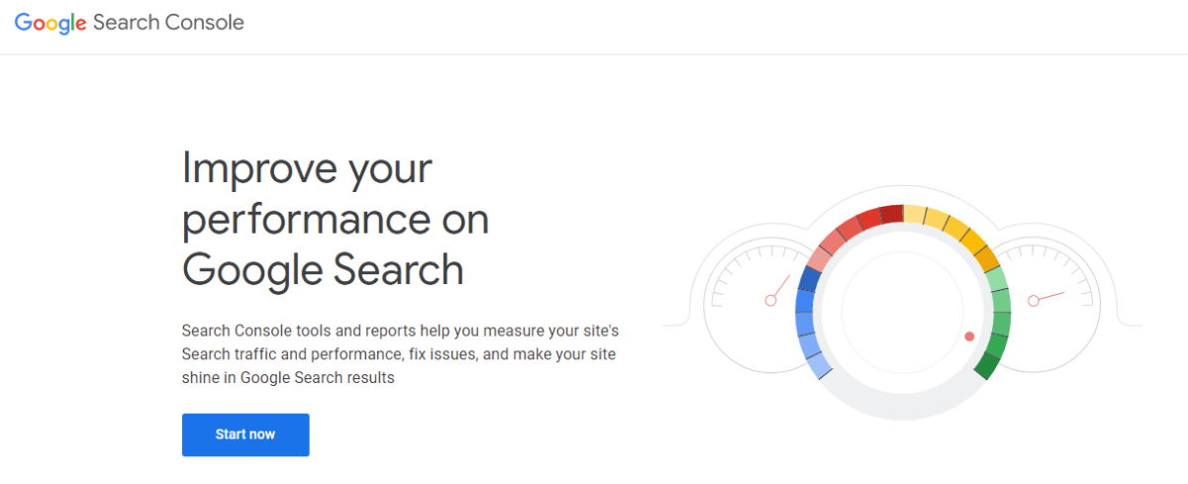Pick the light green gauge segment
Screen dimensions: 1188x484
pyautogui.click(x=997, y=279)
